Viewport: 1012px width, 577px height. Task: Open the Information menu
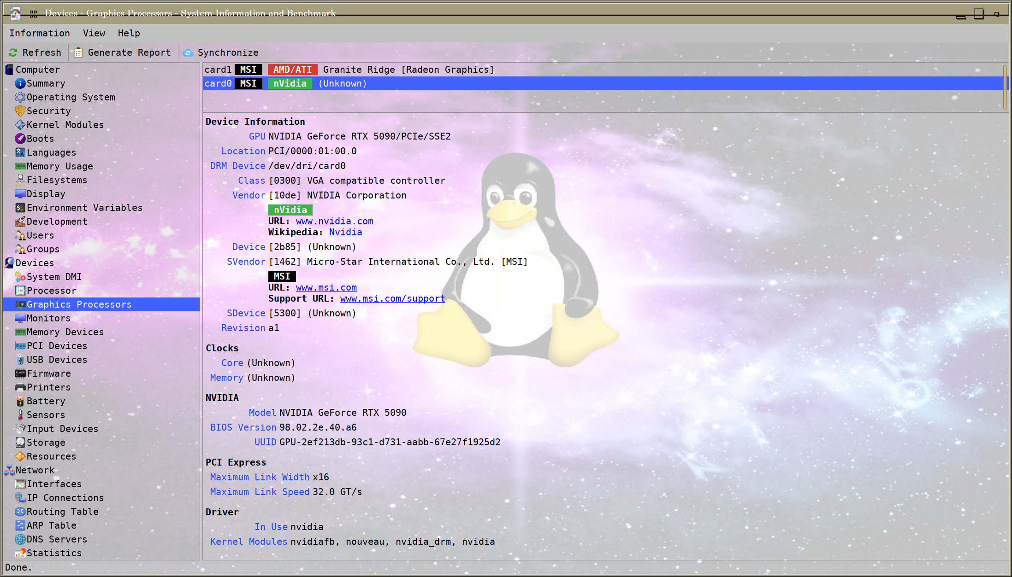[x=40, y=33]
